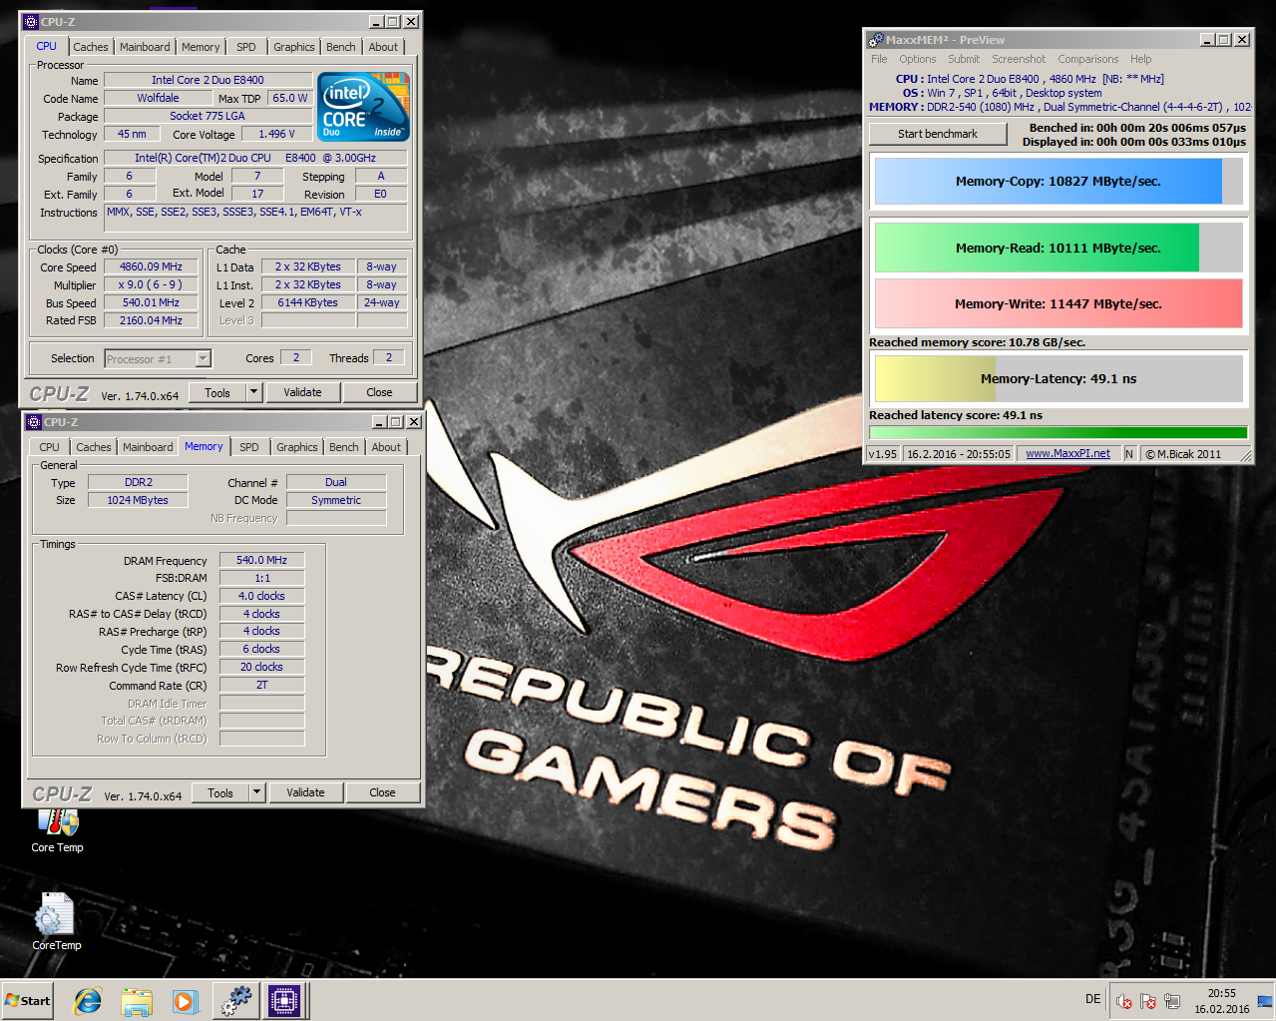Screen dimensions: 1276x1021
Task: Click Start benchmark in MaxxMEM
Action: [938, 134]
